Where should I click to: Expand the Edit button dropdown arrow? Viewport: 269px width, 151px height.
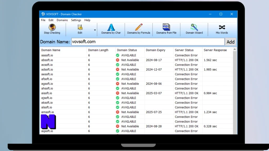[x=95, y=30]
